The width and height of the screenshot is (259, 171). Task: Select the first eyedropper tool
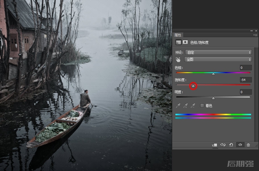pos(178,106)
